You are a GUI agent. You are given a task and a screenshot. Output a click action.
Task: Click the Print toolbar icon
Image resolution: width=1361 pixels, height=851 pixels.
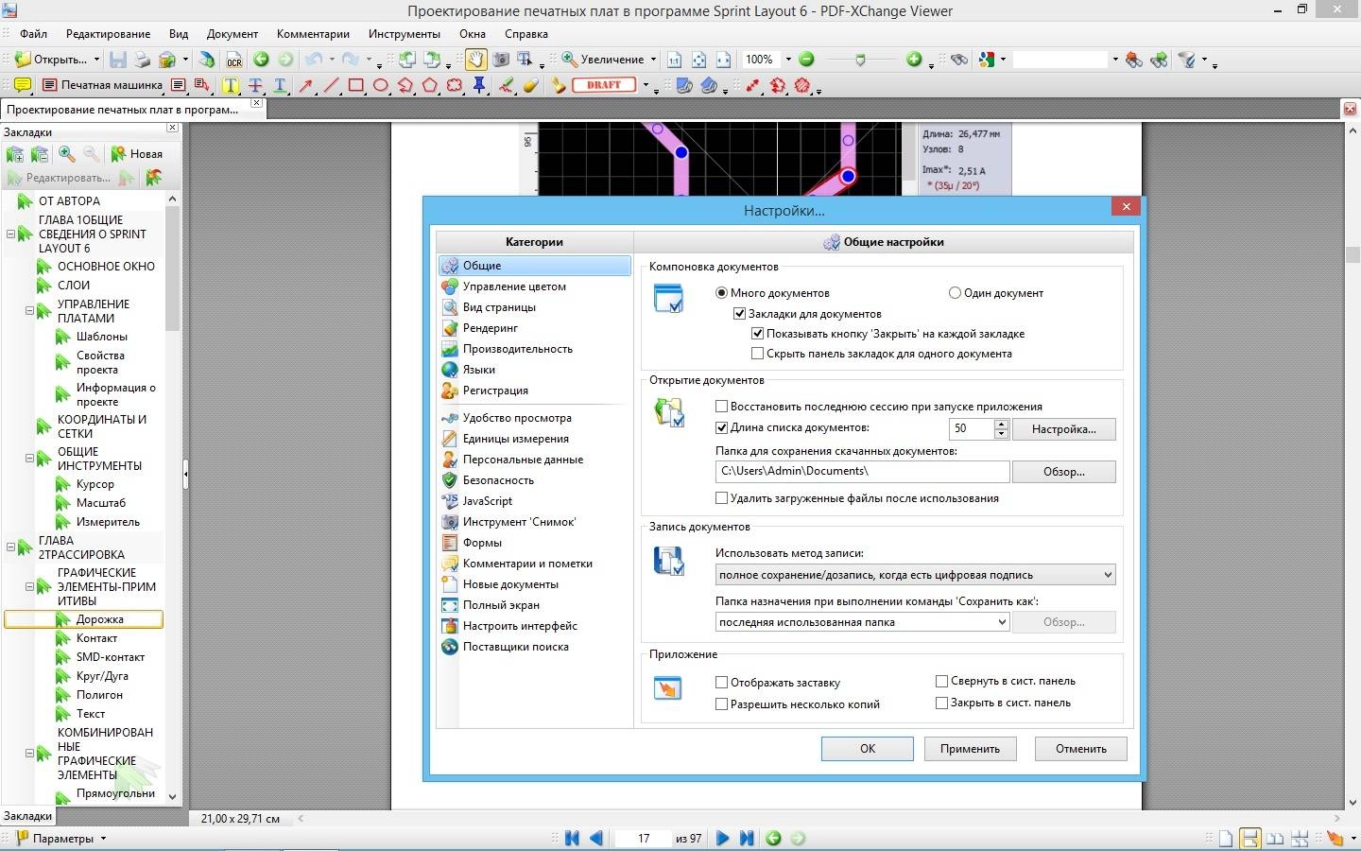point(143,60)
